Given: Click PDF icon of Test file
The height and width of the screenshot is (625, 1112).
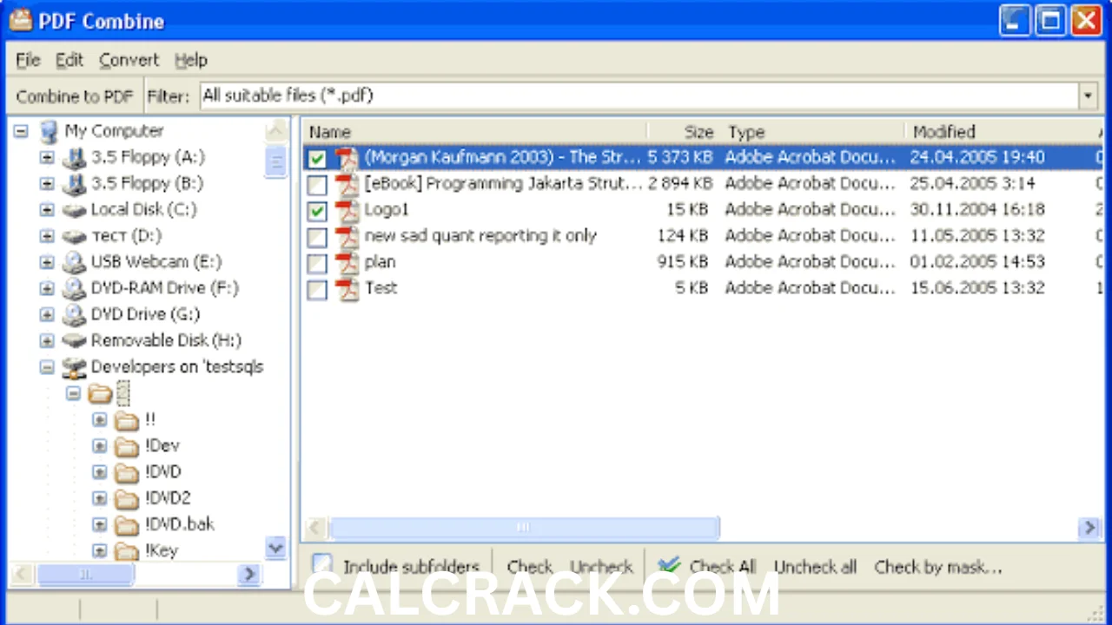Looking at the screenshot, I should pos(347,288).
